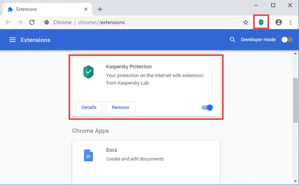Click the Developer mode label
This screenshot has height=185, width=299.
point(258,40)
